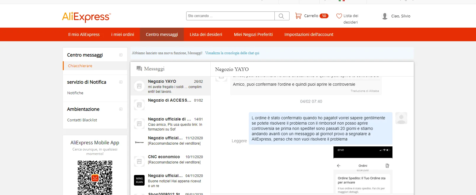Click Visualizza la cronologia delle chat qui

click(232, 53)
